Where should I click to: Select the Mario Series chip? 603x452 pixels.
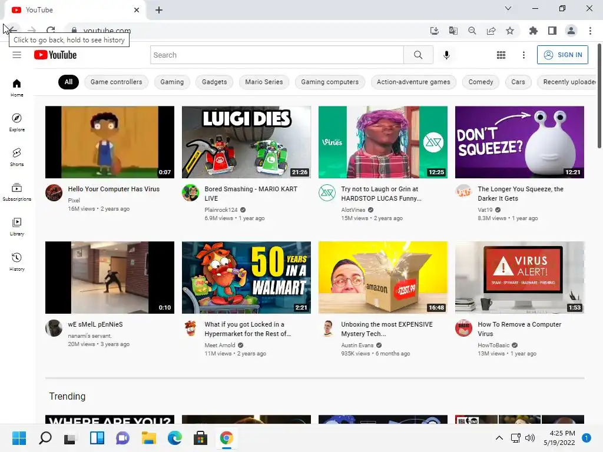pyautogui.click(x=264, y=82)
